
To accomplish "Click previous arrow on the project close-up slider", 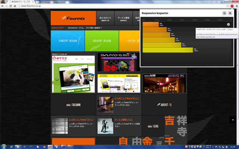I will tap(57, 79).
